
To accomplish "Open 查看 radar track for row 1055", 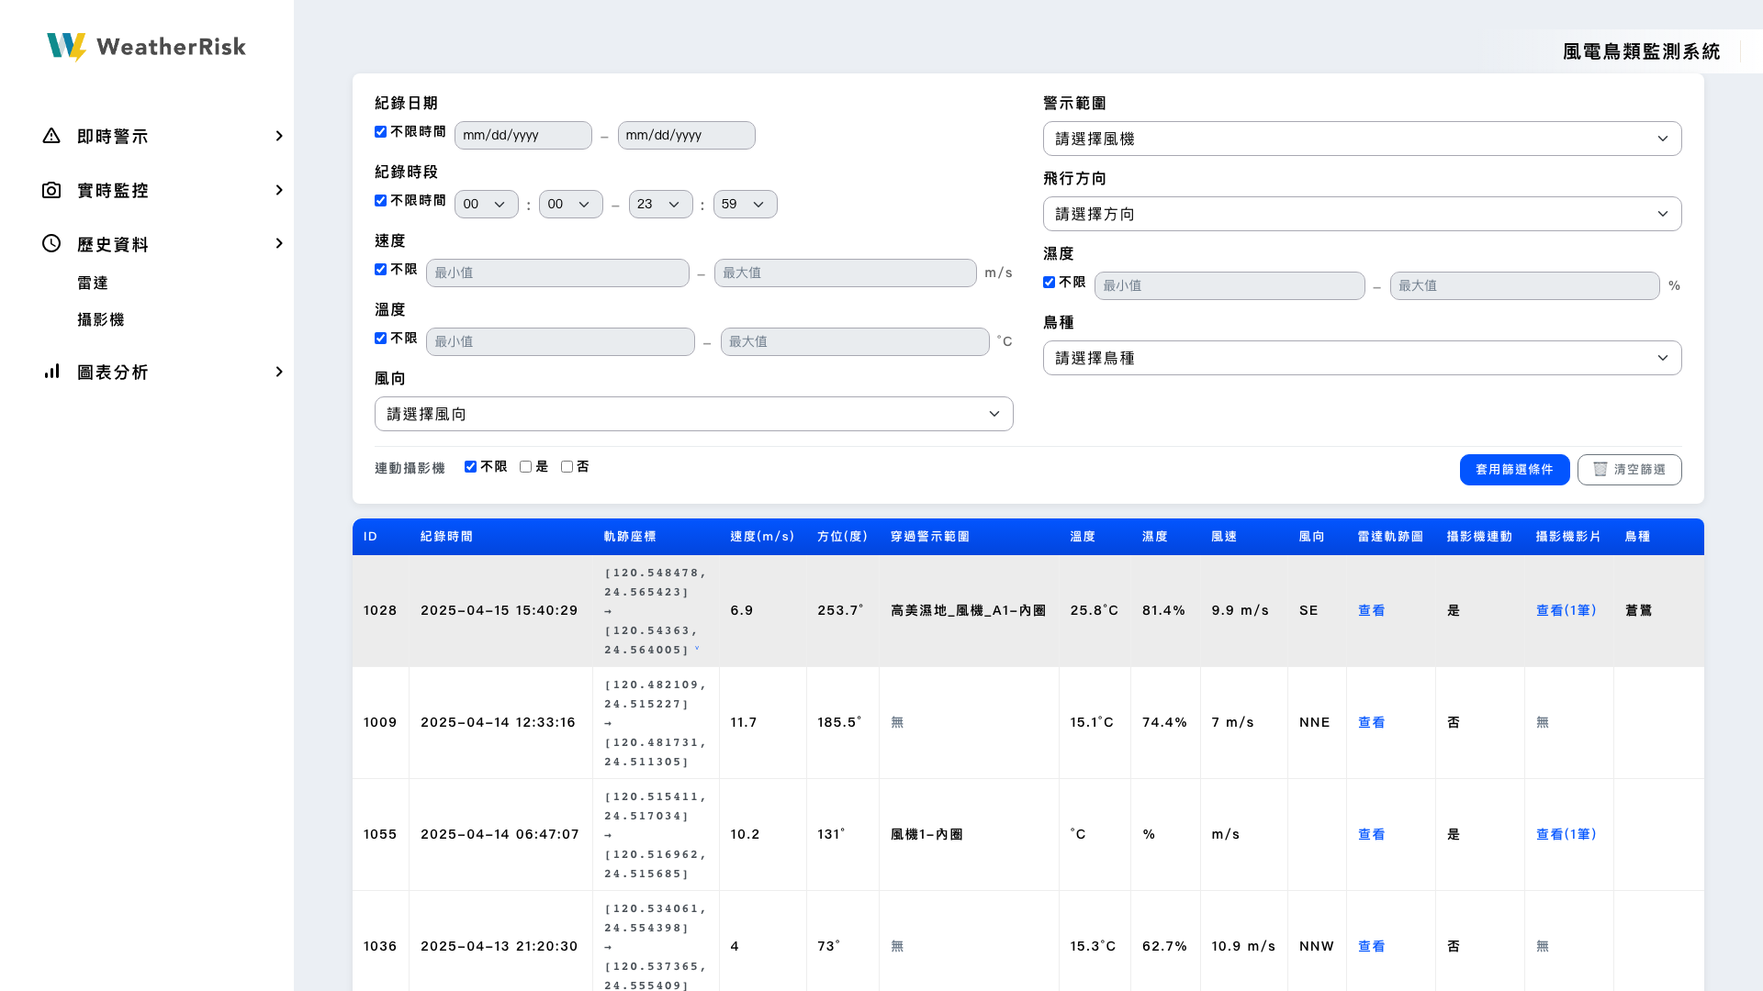I will point(1371,835).
